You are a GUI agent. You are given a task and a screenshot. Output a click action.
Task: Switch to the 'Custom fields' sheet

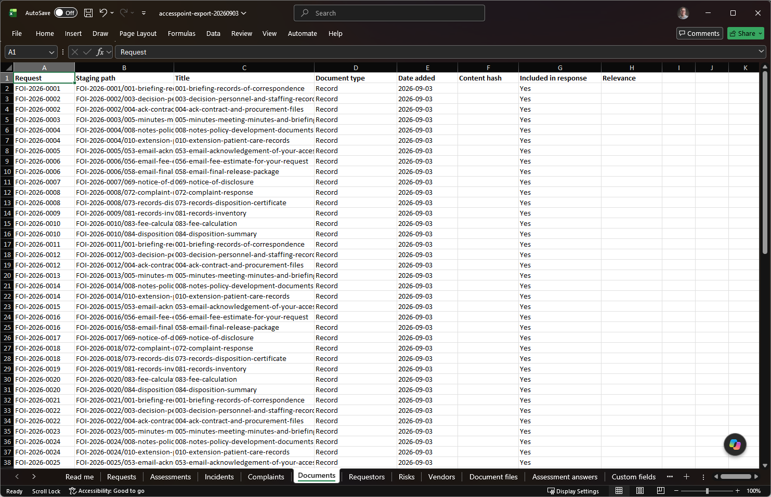coord(633,477)
